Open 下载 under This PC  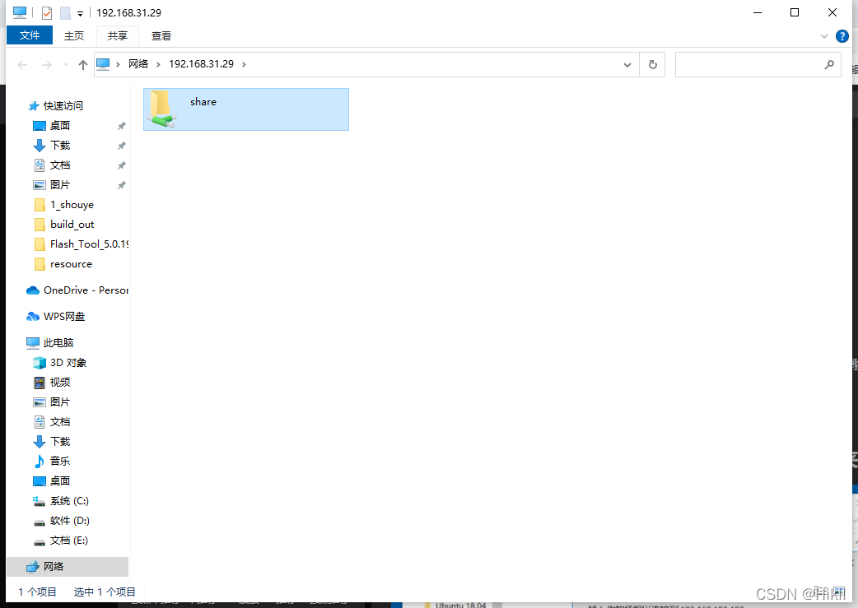[x=60, y=441]
